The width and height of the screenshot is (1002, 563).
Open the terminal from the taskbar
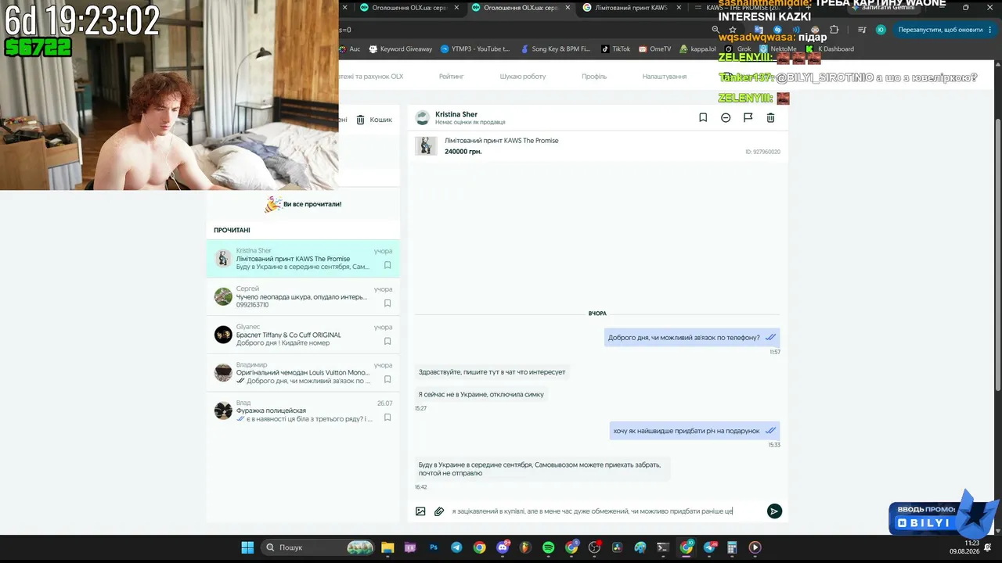click(663, 547)
